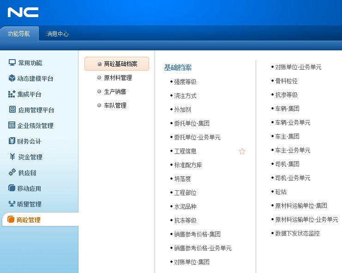Expand the 应用管理平台 module

(36, 110)
